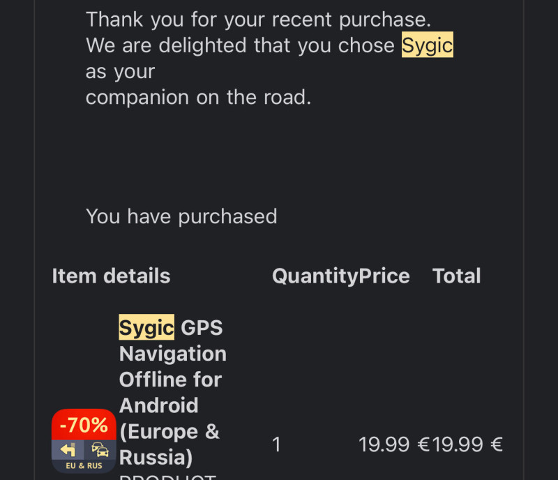
Task: Click the Total column header
Action: (x=456, y=276)
